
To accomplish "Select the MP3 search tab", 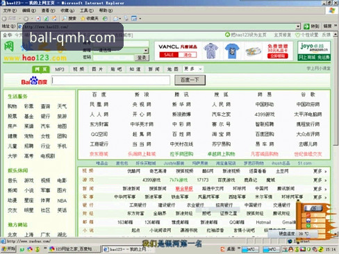I will coord(60,69).
